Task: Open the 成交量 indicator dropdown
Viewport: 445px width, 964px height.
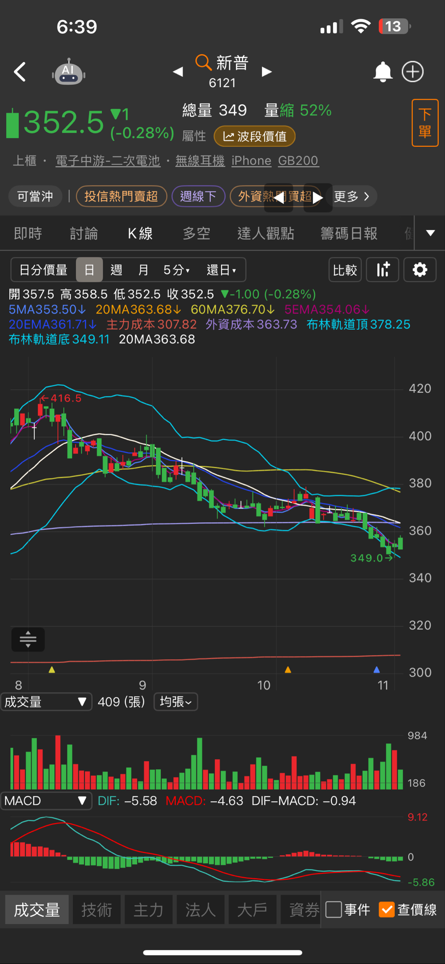Action: tap(46, 702)
